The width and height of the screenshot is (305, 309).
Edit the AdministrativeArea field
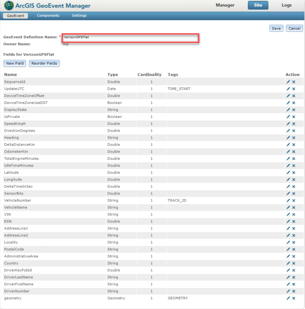coord(288,256)
